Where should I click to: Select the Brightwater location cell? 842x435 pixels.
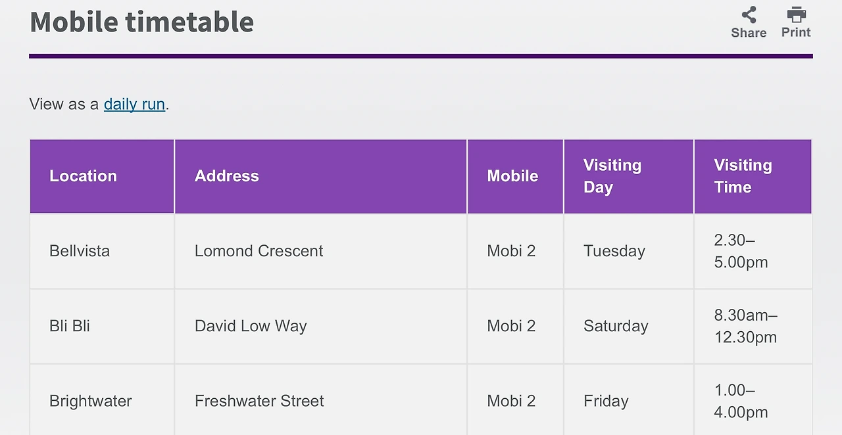click(x=91, y=401)
